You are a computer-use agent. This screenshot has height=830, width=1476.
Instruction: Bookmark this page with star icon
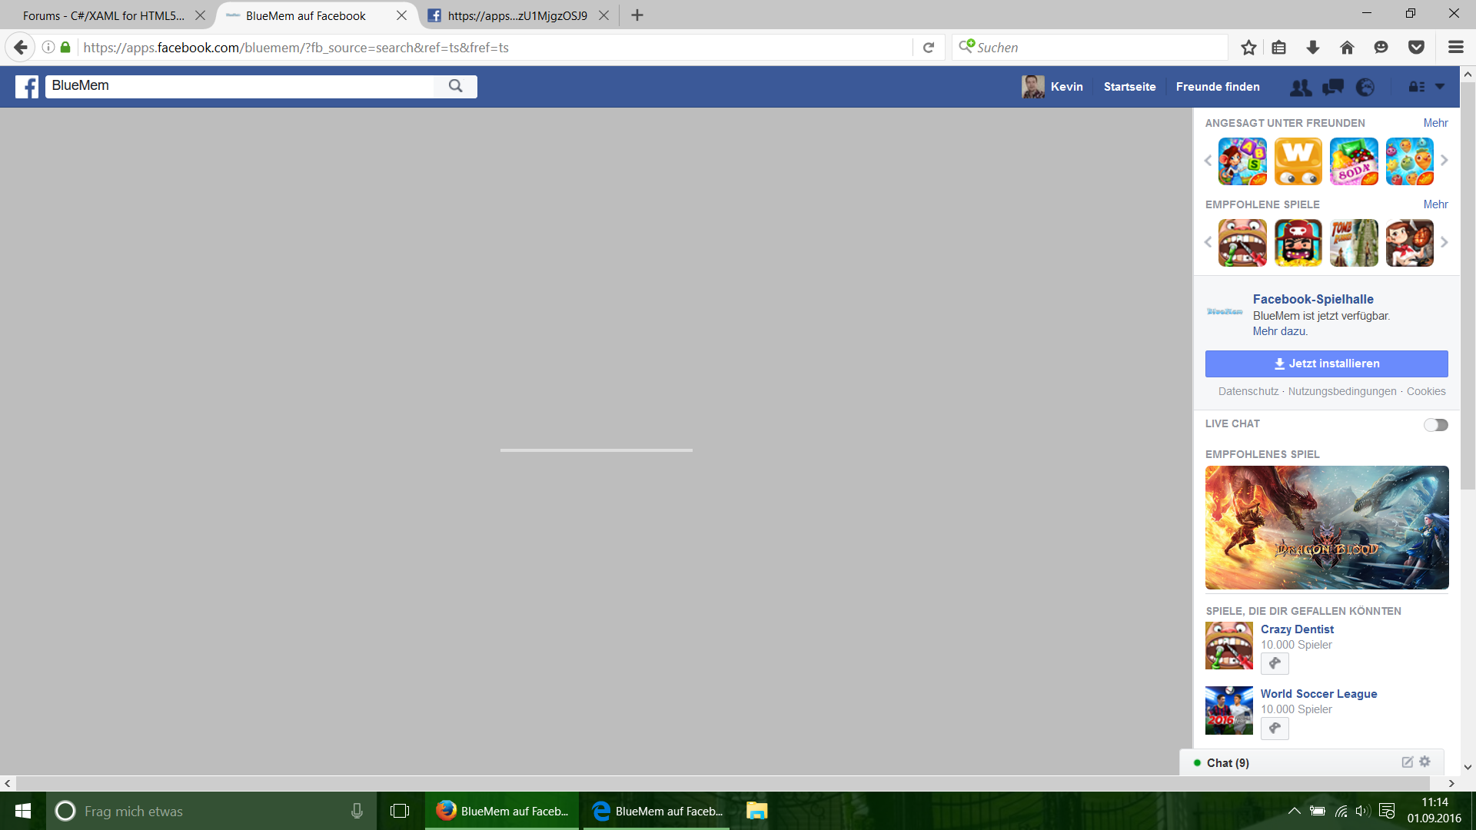point(1248,48)
